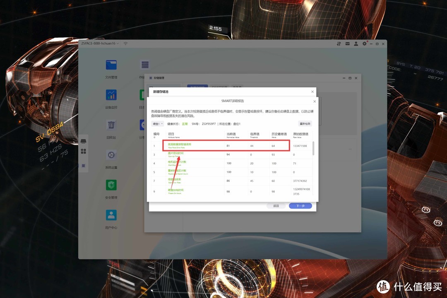Open the mail message icon in top bar

[x=348, y=43]
